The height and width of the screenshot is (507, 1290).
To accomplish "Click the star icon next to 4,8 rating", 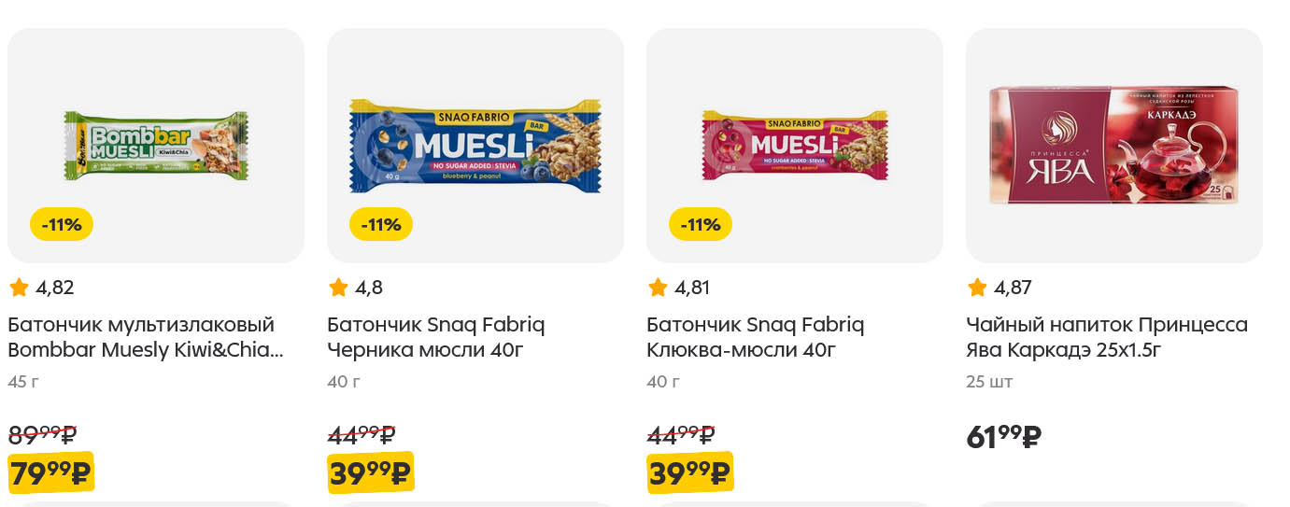I will coord(338,288).
